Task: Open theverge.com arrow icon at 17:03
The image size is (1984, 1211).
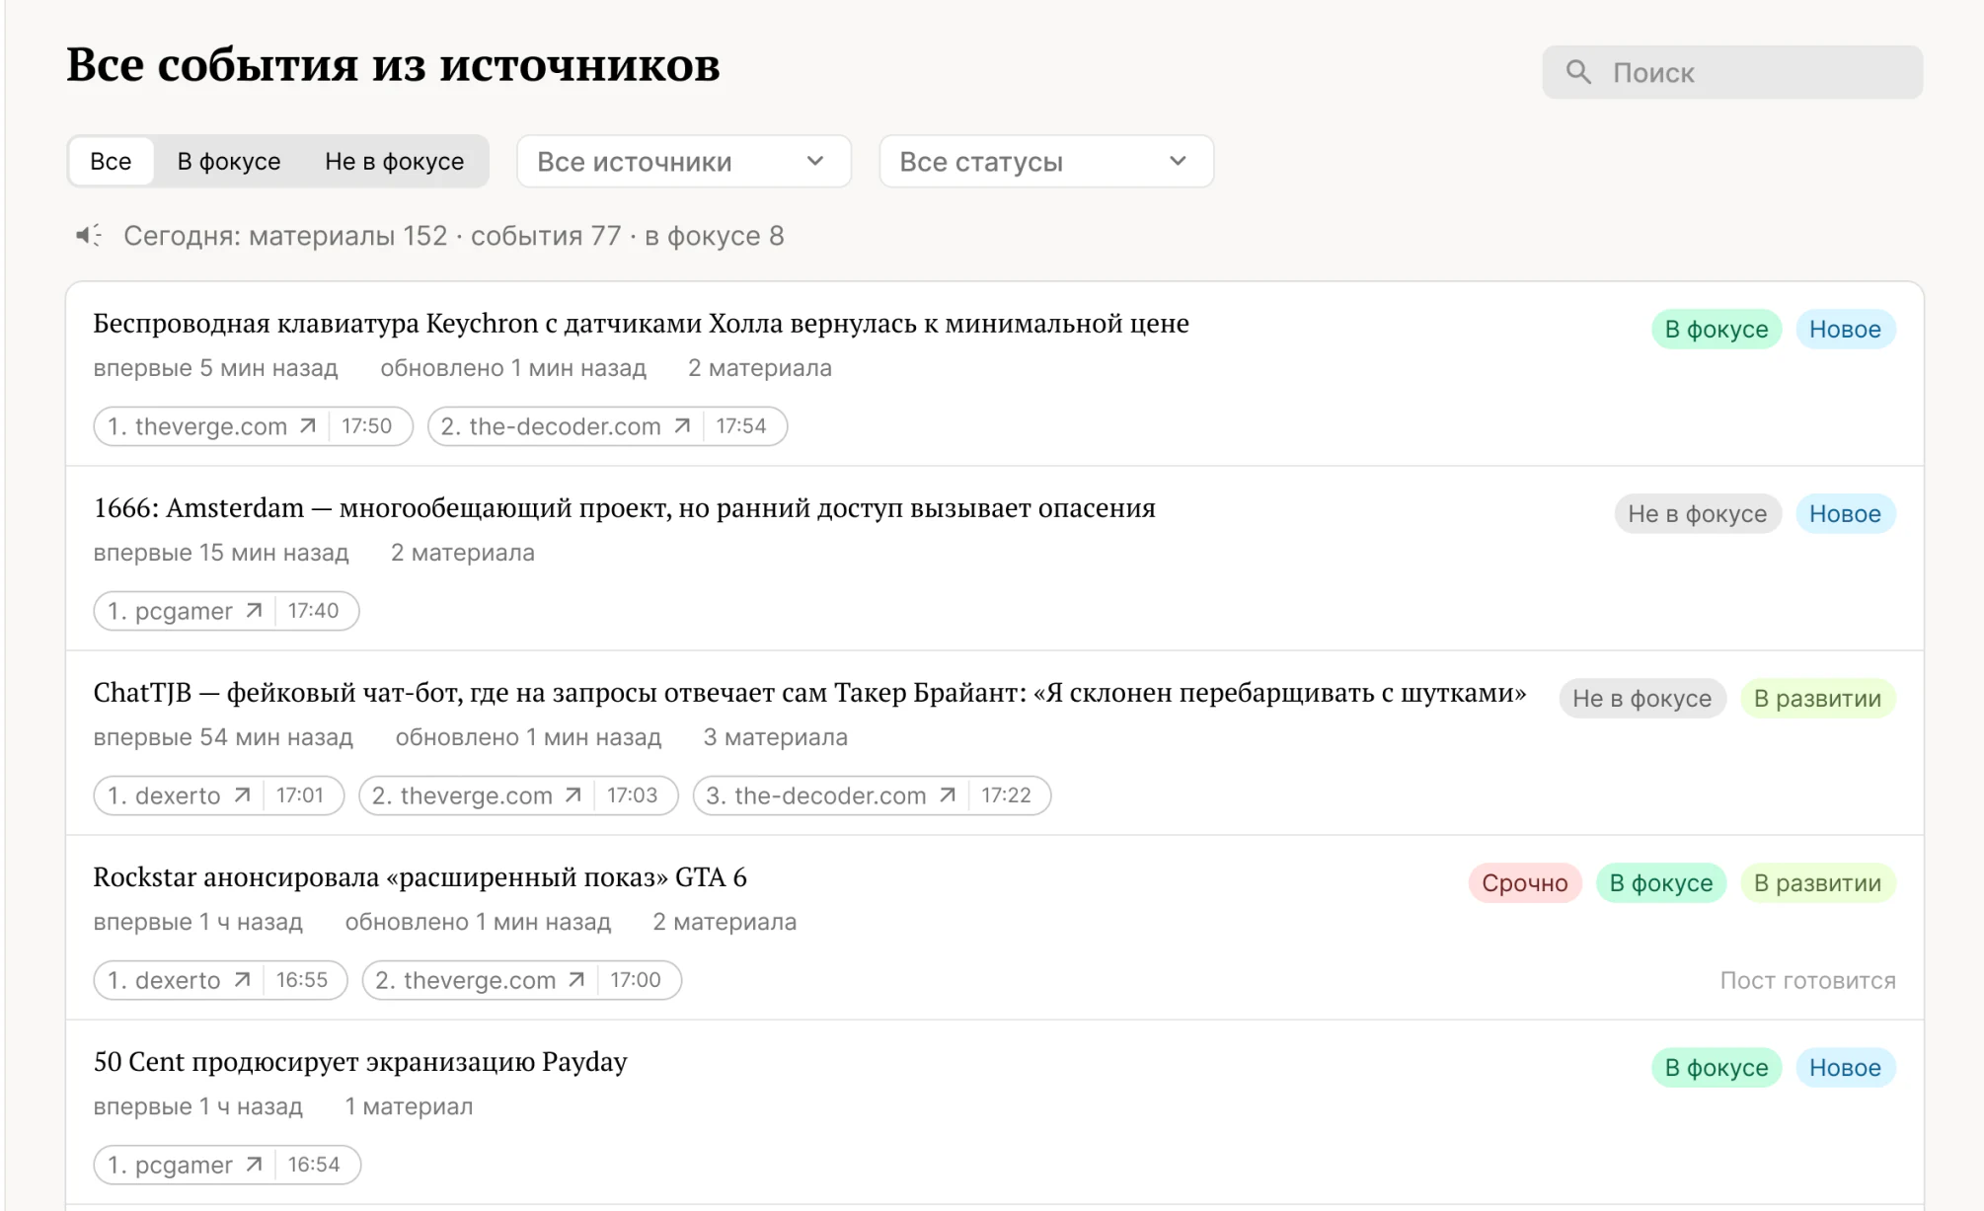Action: coord(572,795)
